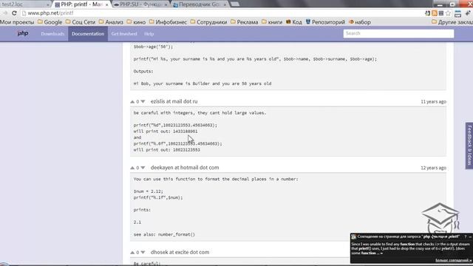This screenshot has height=266, width=473.
Task: Downvote the deekayen at hotmail dot com note
Action: coord(143,168)
